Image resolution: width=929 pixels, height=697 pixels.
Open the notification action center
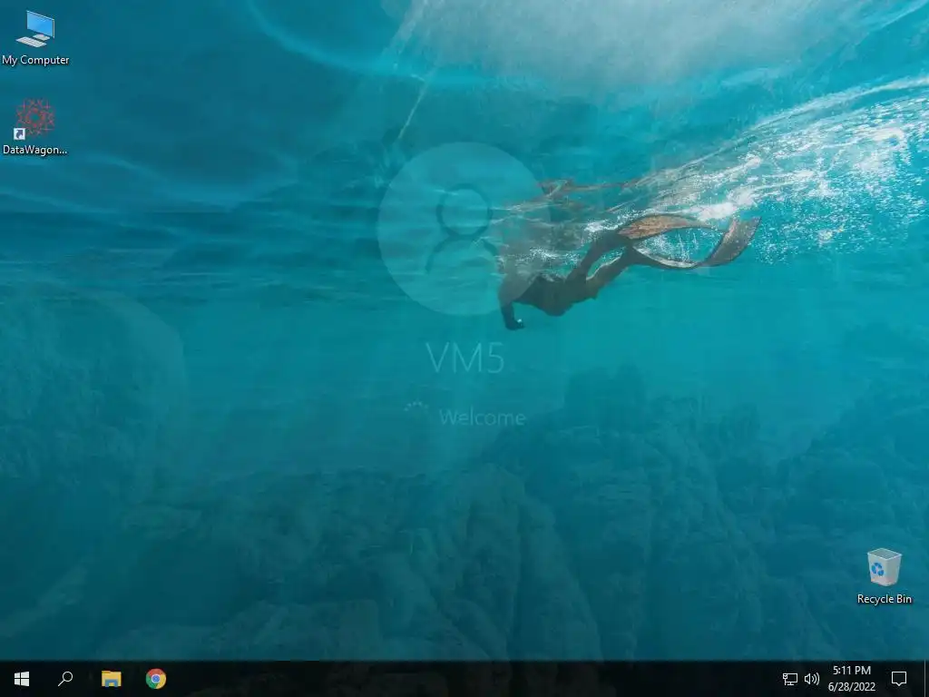[x=899, y=679]
